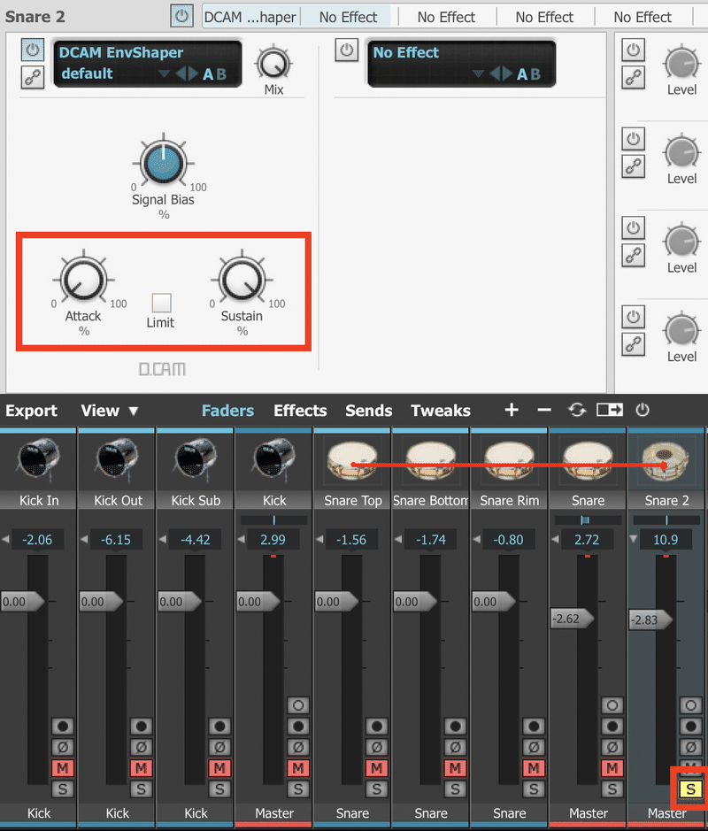Image resolution: width=708 pixels, height=831 pixels.
Task: Click the output routing arrow icon in toolbar
Action: pos(610,410)
